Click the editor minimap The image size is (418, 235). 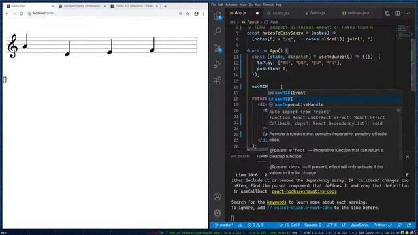click(404, 32)
